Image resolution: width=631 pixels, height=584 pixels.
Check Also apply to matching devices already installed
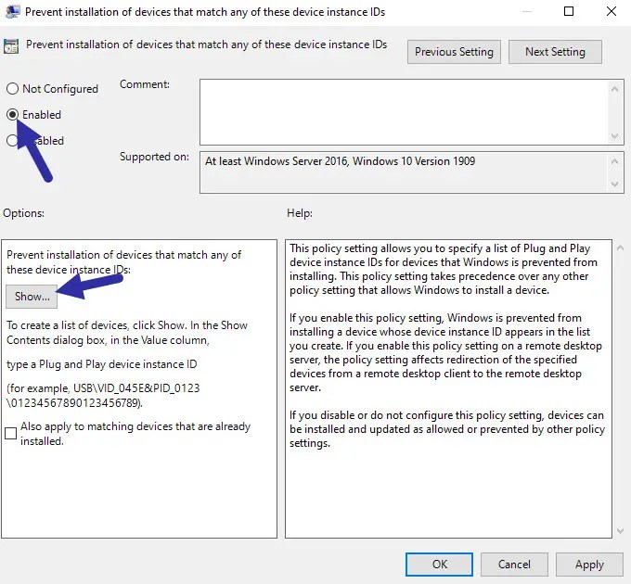[11, 433]
